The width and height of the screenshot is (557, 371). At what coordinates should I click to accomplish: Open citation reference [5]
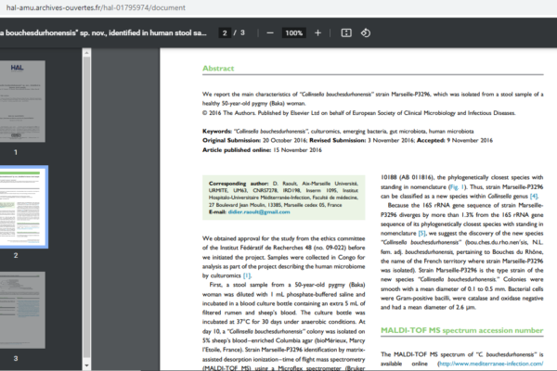421,233
